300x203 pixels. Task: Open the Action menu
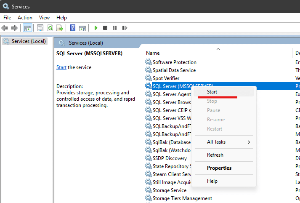click(x=25, y=18)
